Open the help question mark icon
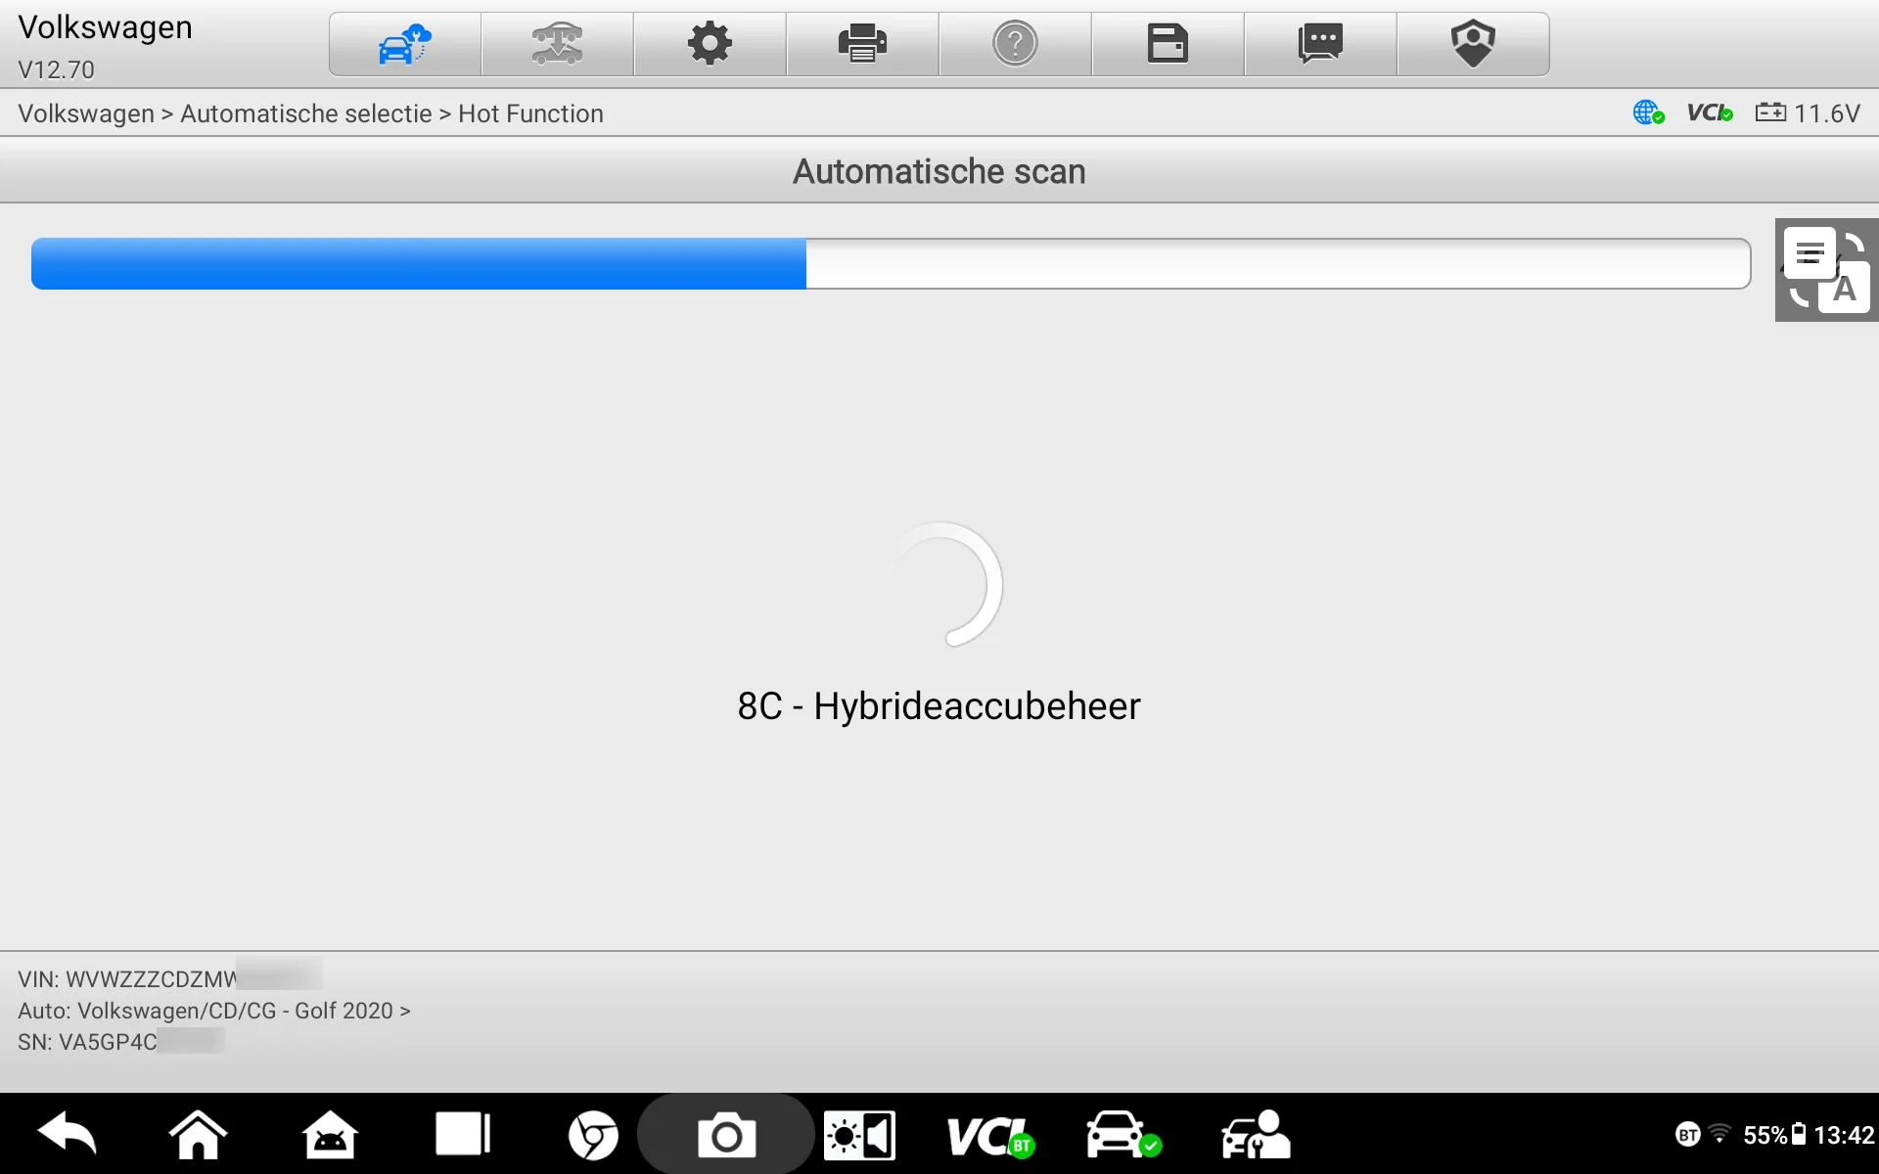 coord(1016,44)
